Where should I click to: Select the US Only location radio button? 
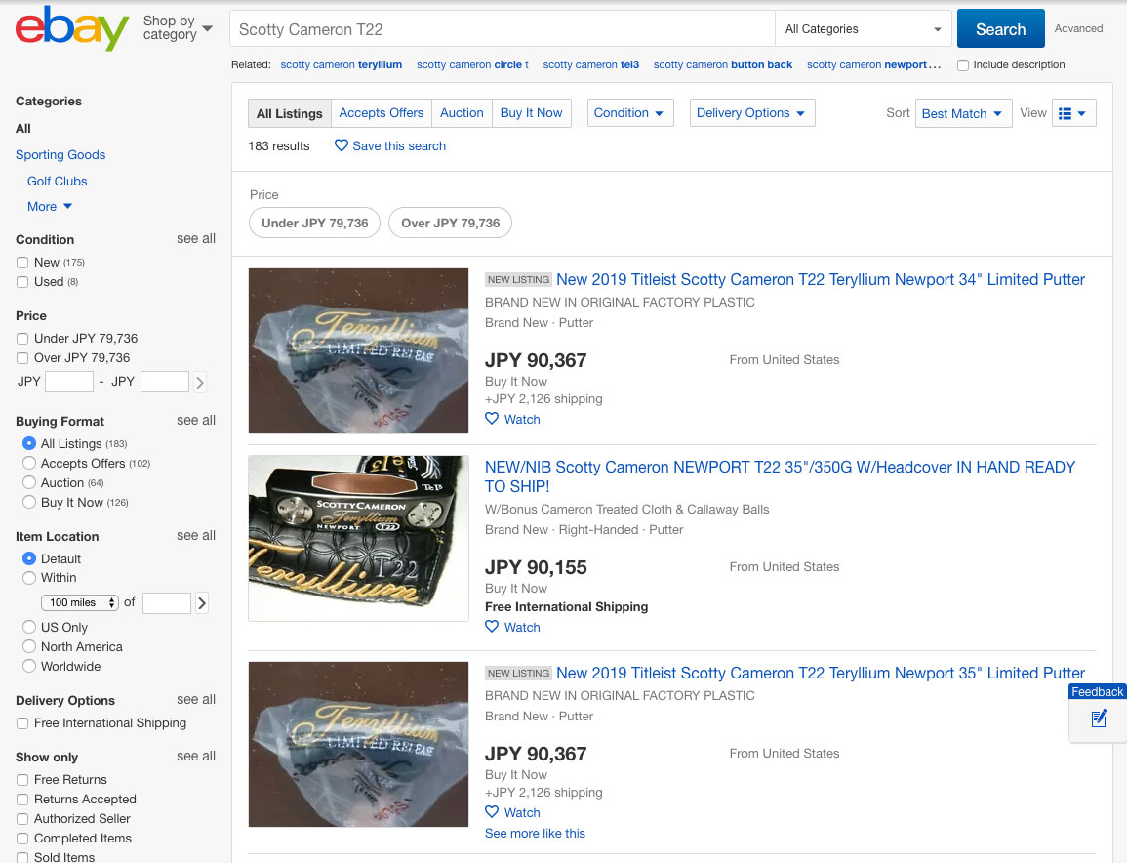pos(29,628)
